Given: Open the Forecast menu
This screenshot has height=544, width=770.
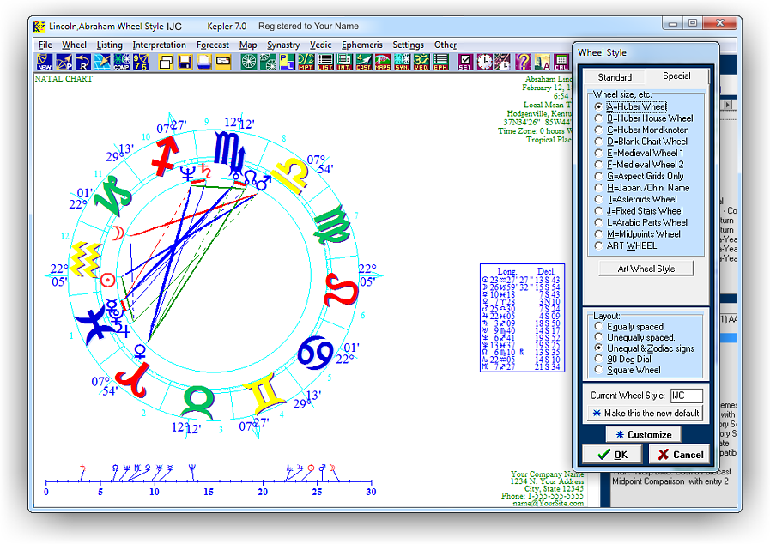Looking at the screenshot, I should point(213,45).
